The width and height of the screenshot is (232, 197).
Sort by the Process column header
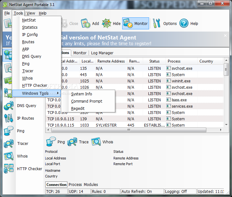point(182,61)
